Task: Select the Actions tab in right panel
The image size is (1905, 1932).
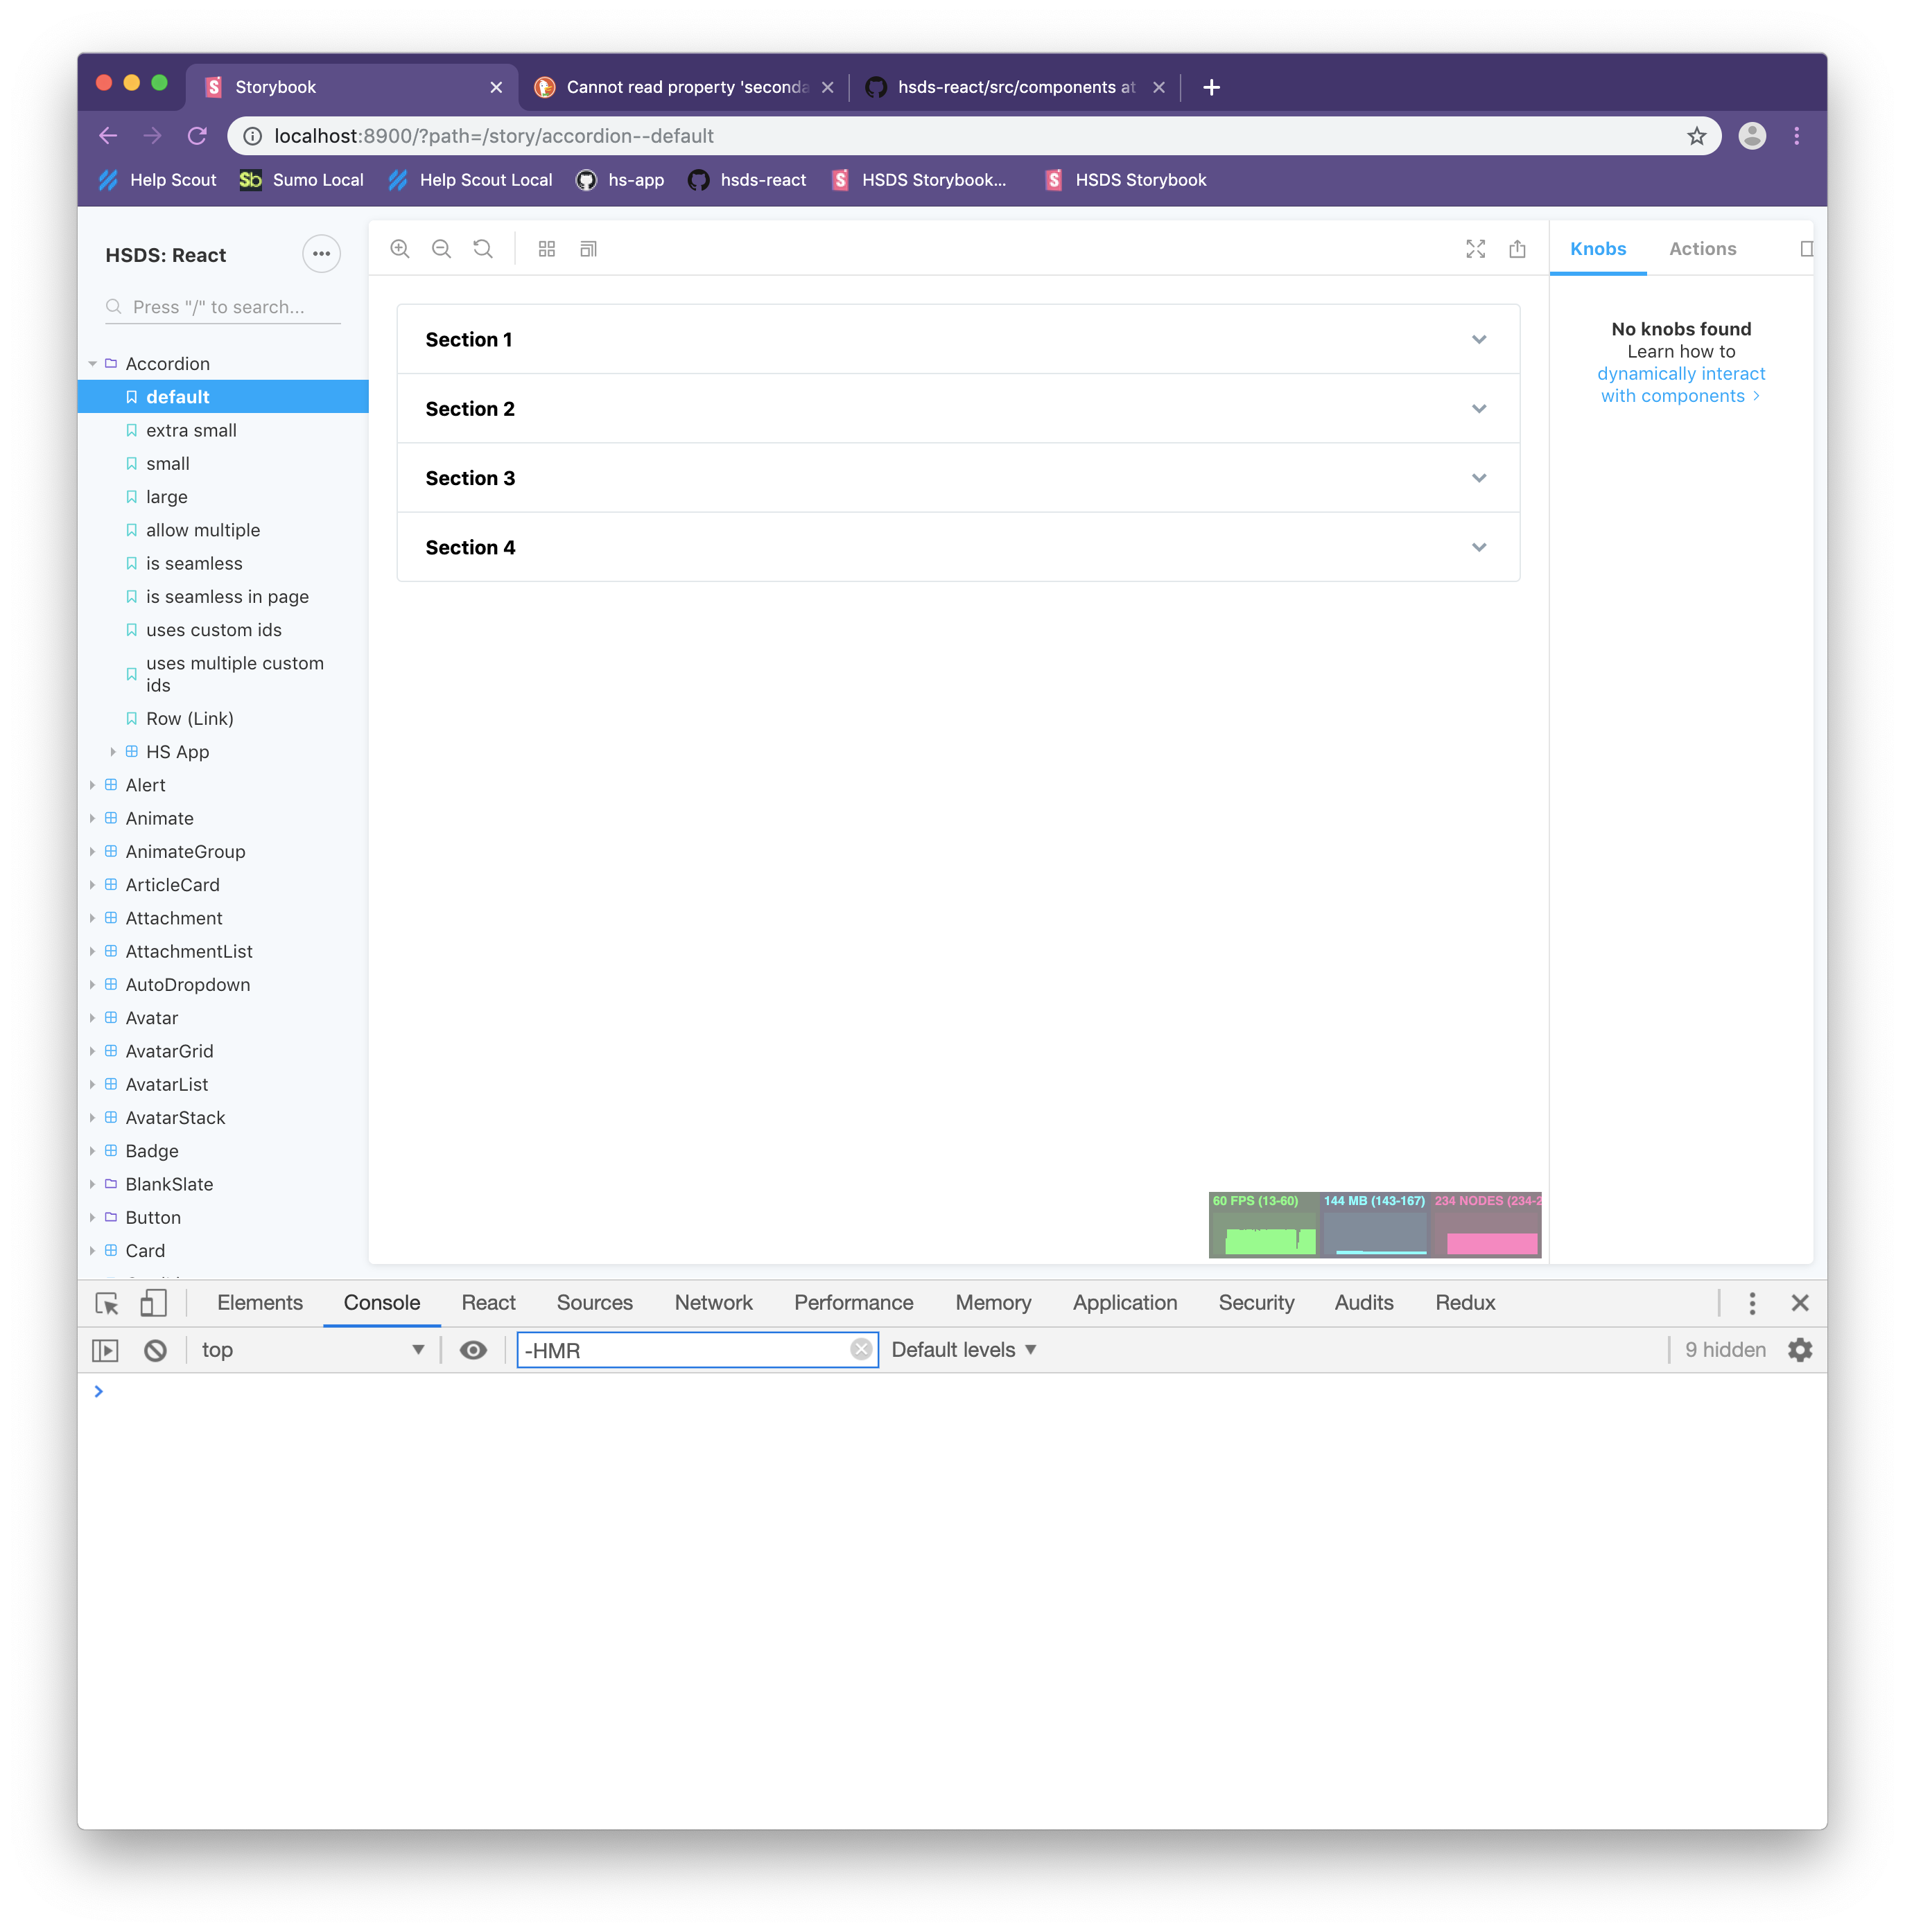Action: [x=1703, y=247]
